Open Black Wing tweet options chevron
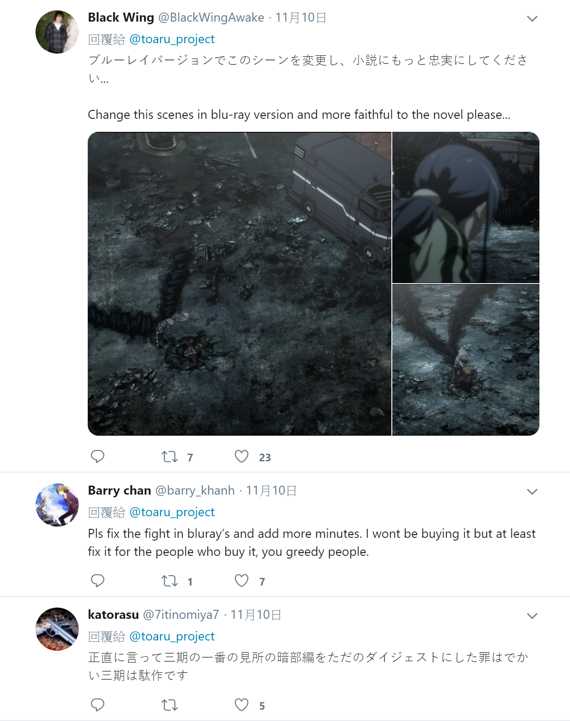Image resolution: width=570 pixels, height=721 pixels. [x=532, y=18]
